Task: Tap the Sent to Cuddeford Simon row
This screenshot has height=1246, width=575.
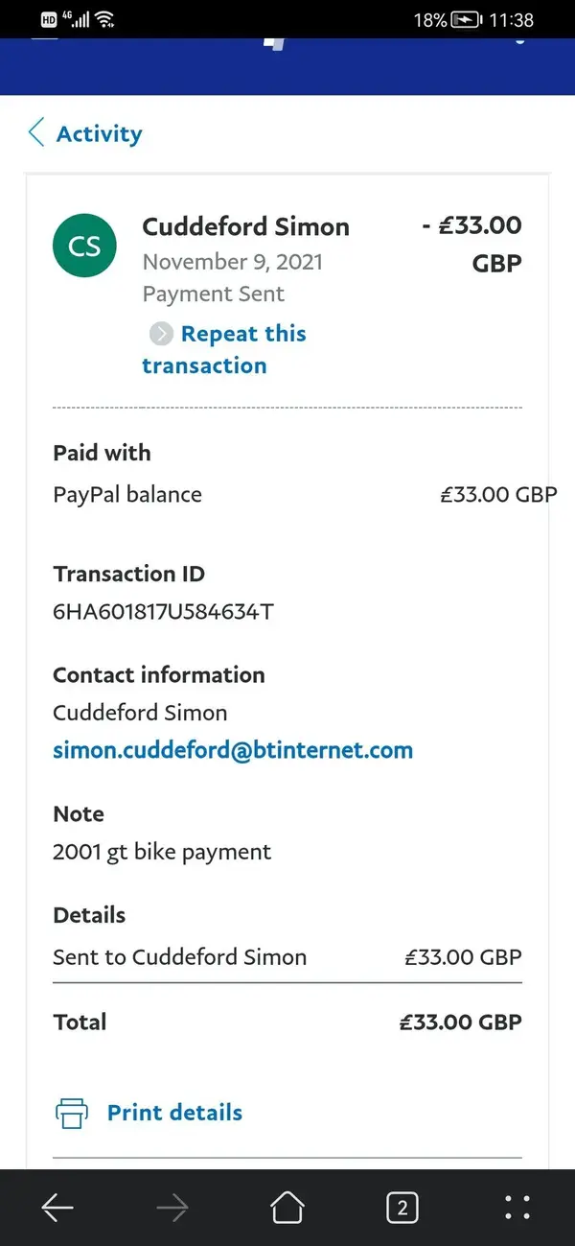Action: (287, 957)
